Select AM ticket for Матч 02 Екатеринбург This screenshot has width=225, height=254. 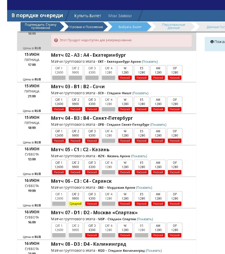pos(158,73)
